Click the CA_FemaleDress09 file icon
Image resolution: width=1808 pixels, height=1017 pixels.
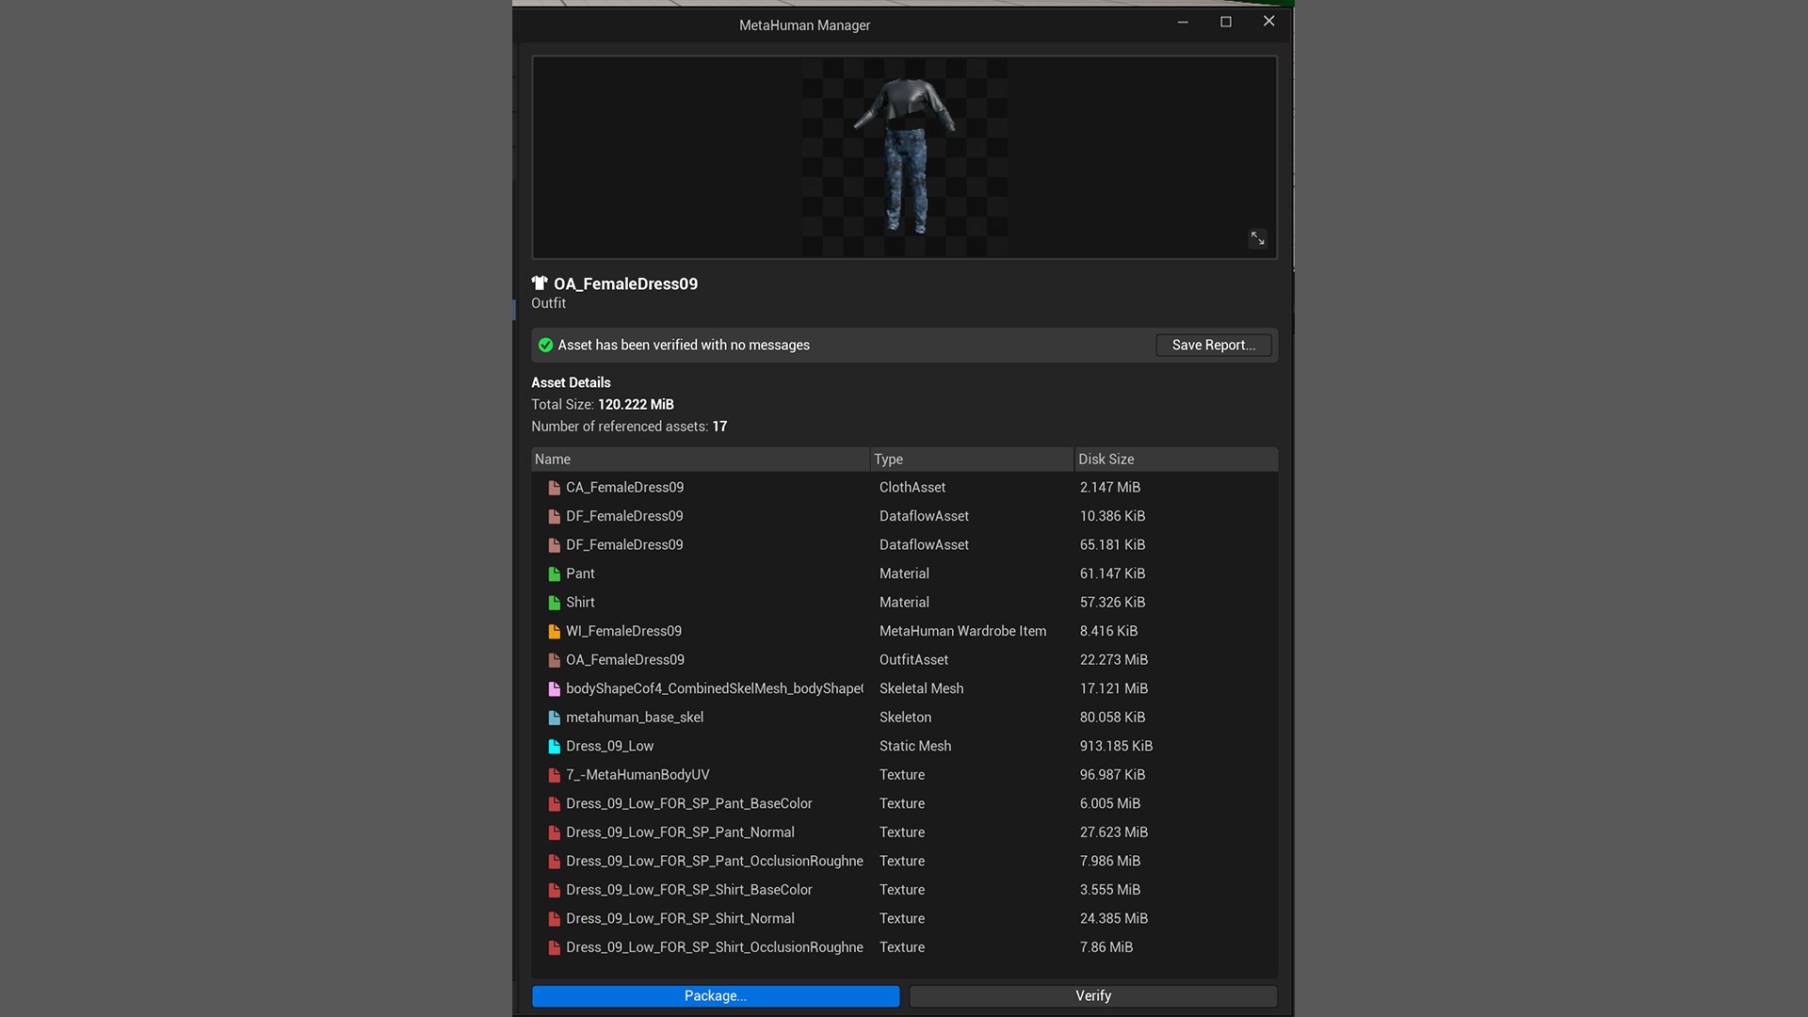pos(554,488)
